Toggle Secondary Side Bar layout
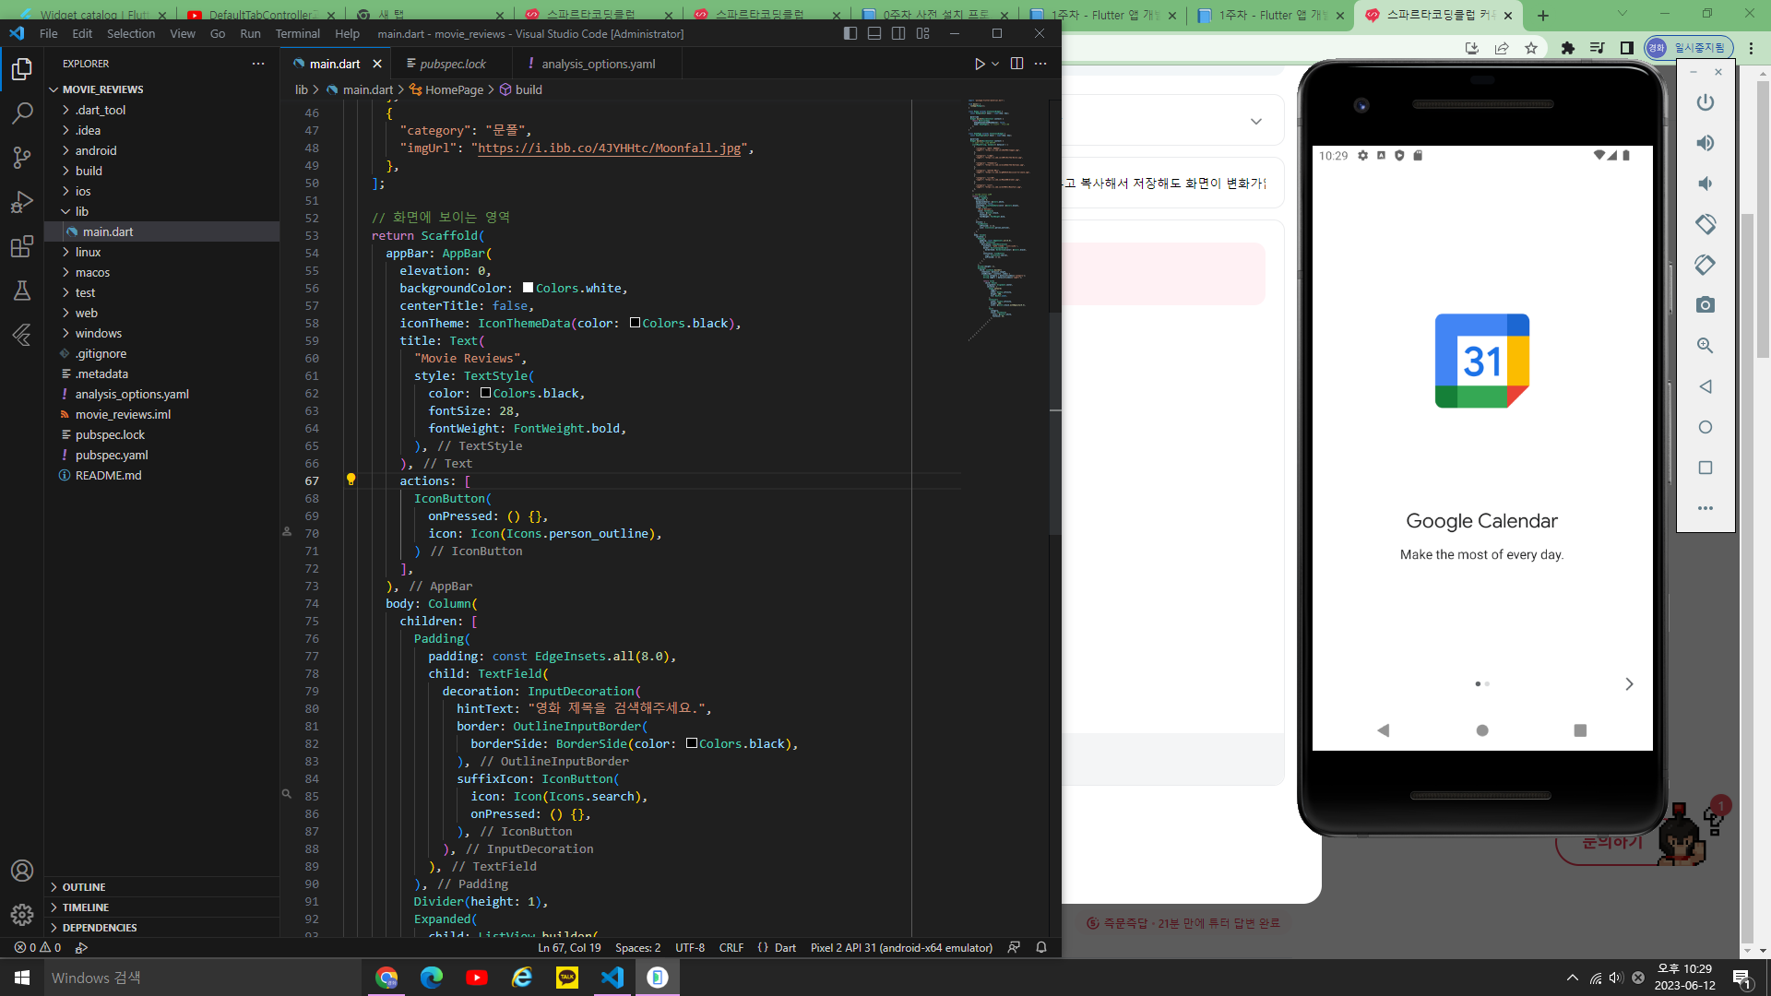 pyautogui.click(x=898, y=33)
